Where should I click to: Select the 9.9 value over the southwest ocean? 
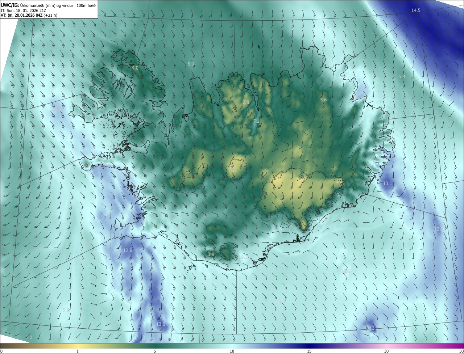click(66, 310)
